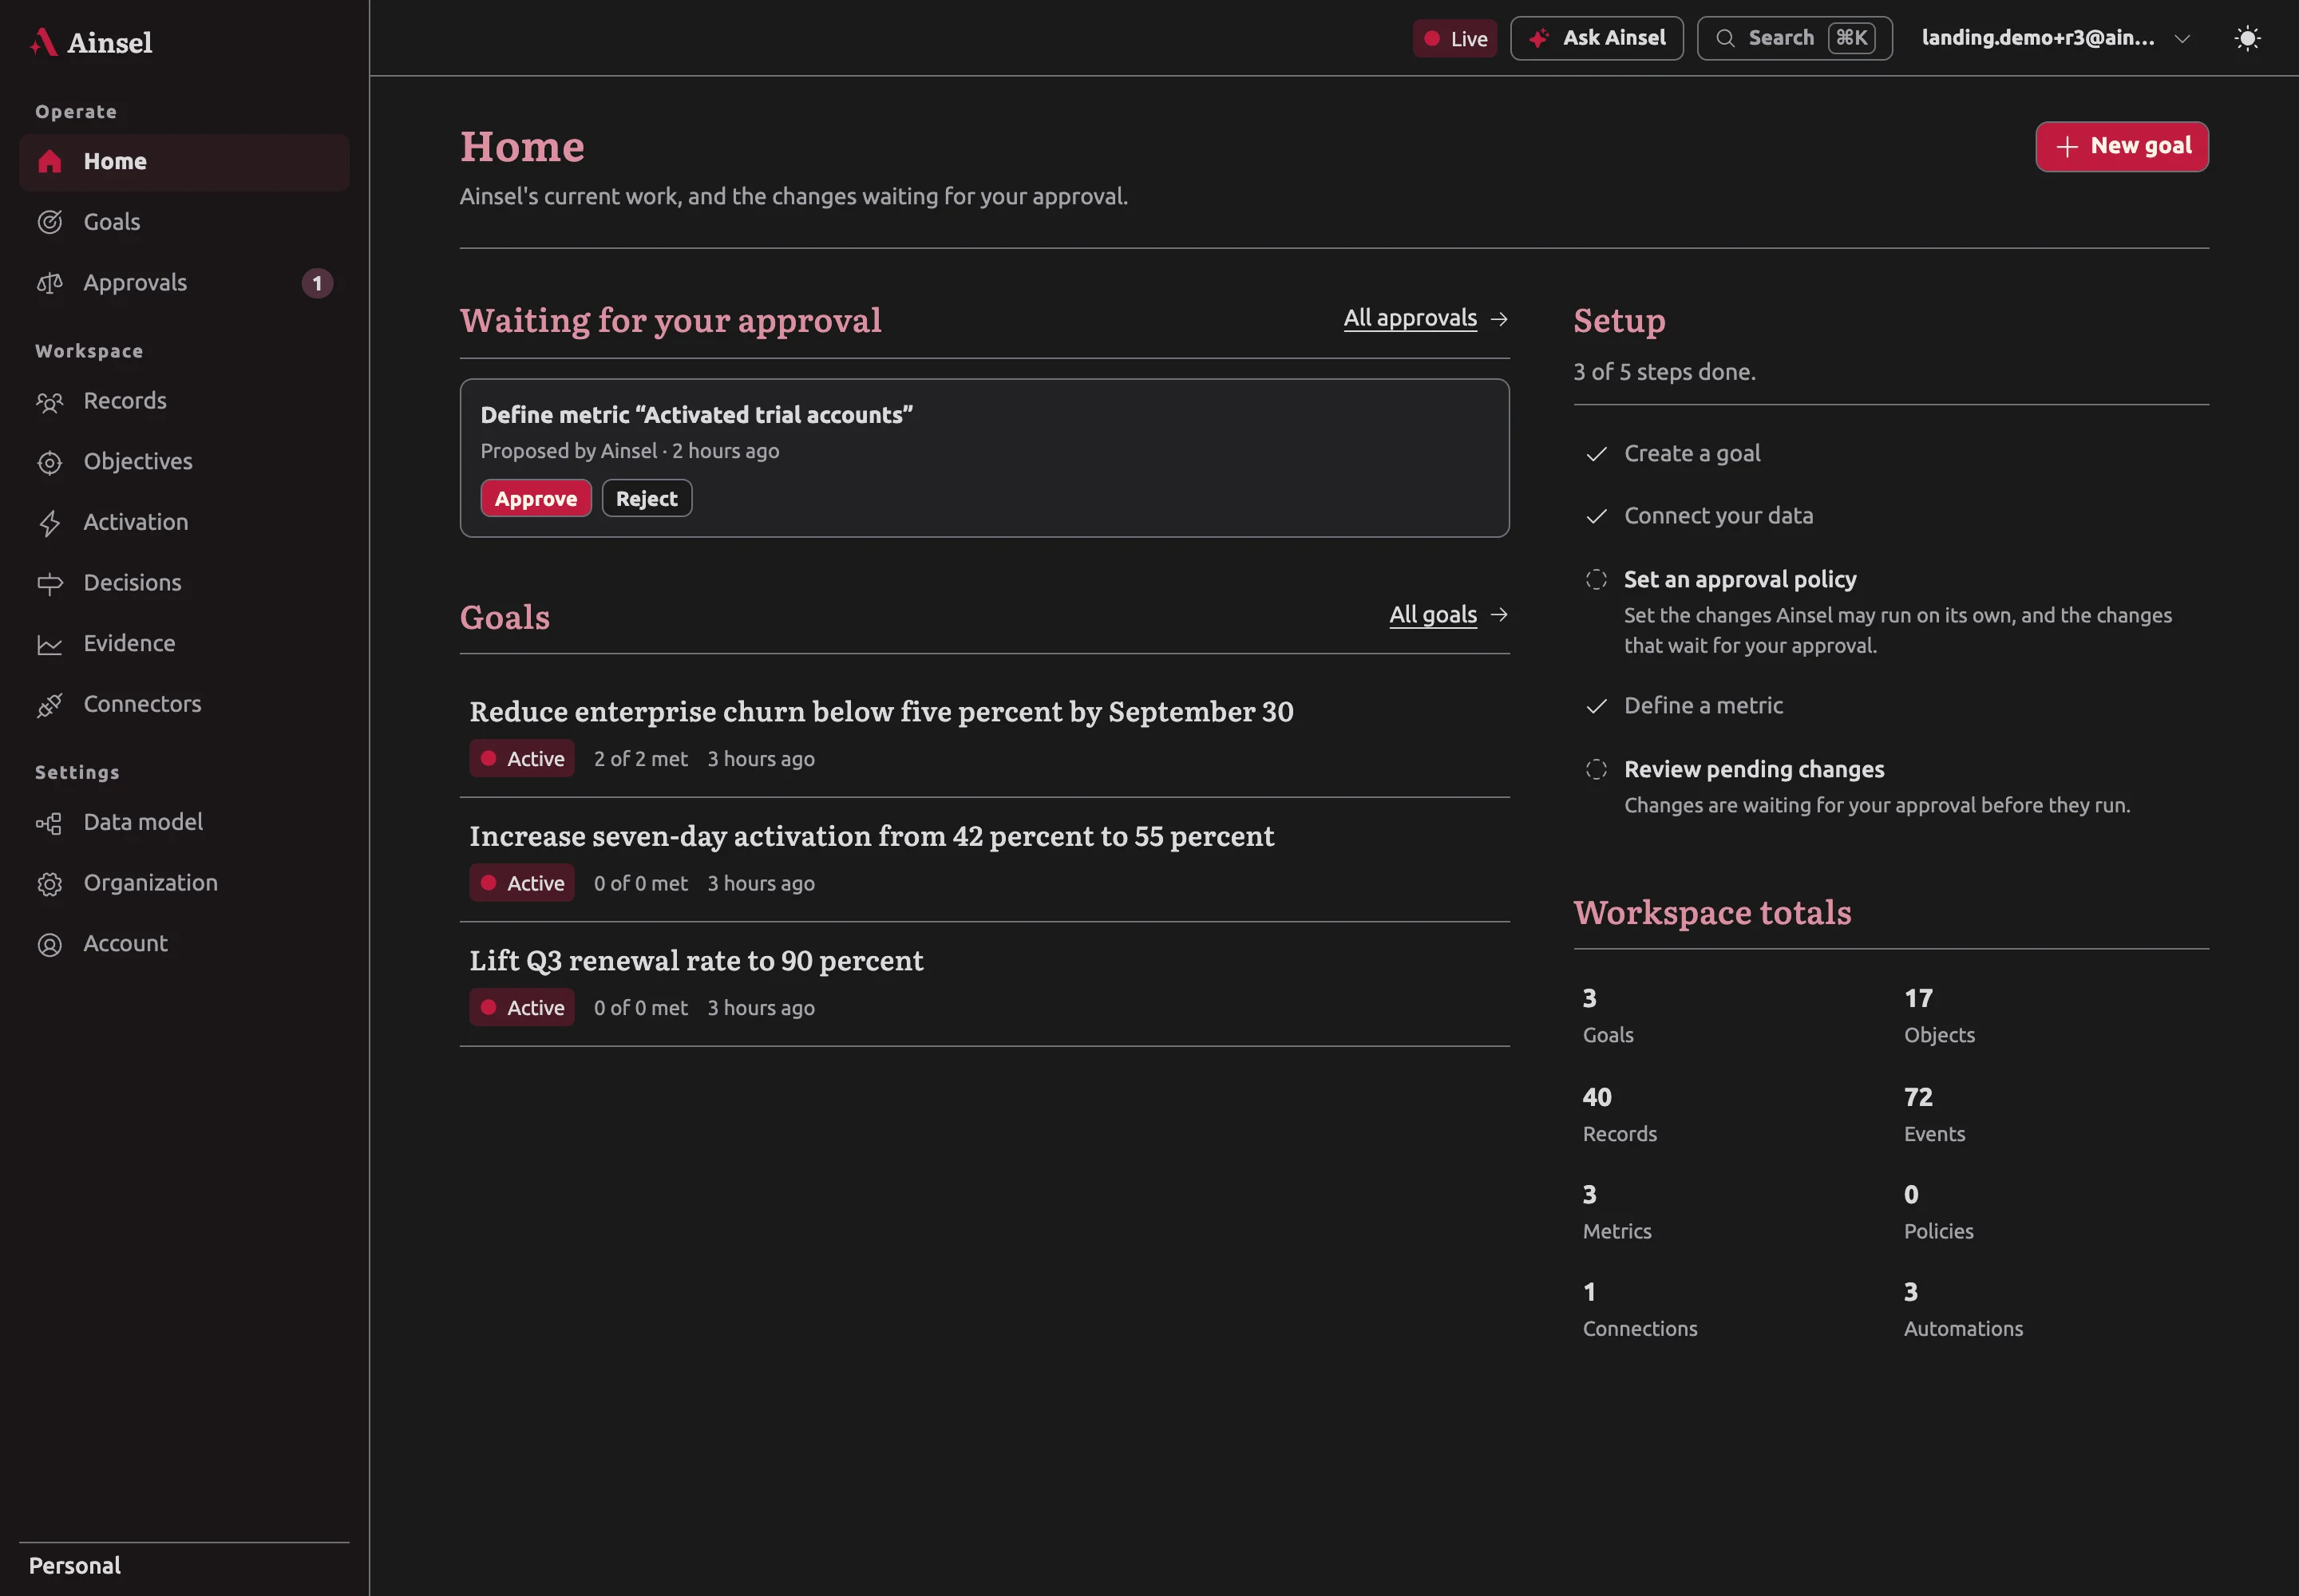The width and height of the screenshot is (2299, 1596).
Task: Follow the All approvals link
Action: (1410, 318)
